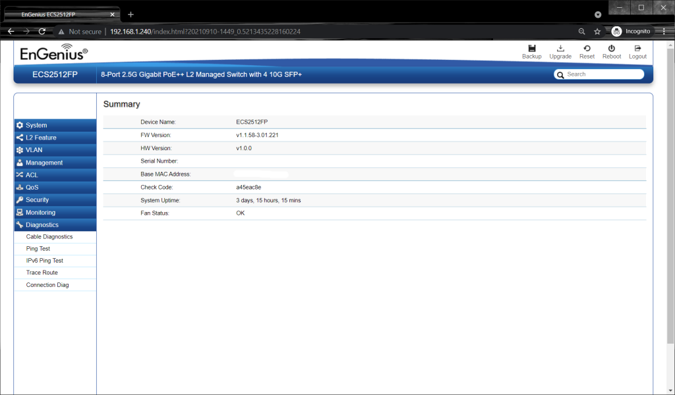The image size is (675, 395).
Task: Click the ACL shuffle arrows icon
Action: (x=19, y=175)
